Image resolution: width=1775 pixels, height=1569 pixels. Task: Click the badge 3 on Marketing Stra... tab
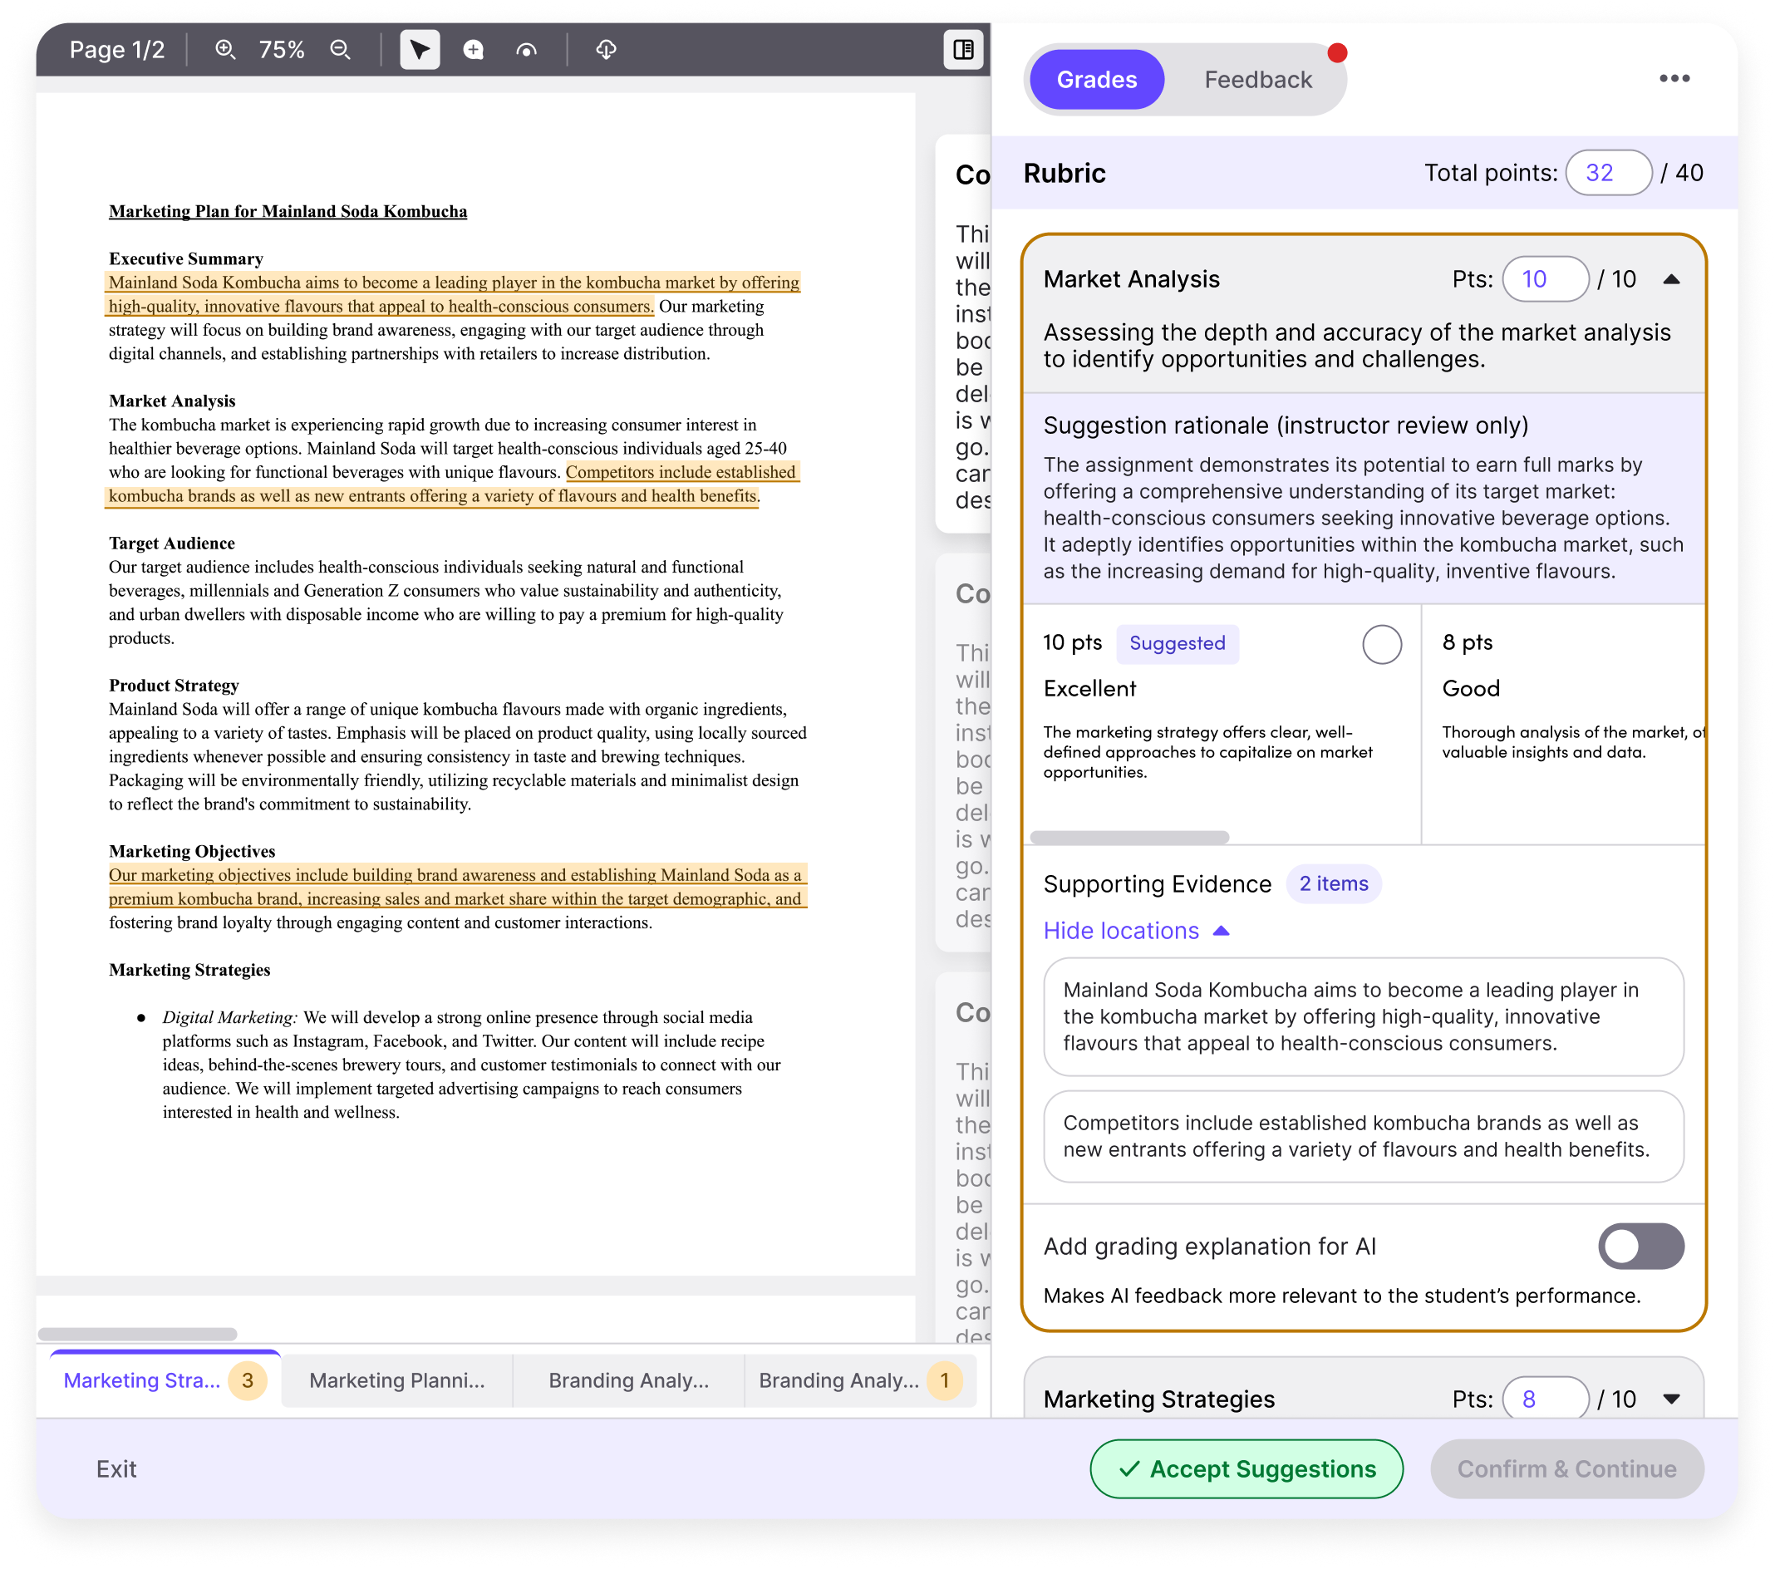pos(248,1380)
